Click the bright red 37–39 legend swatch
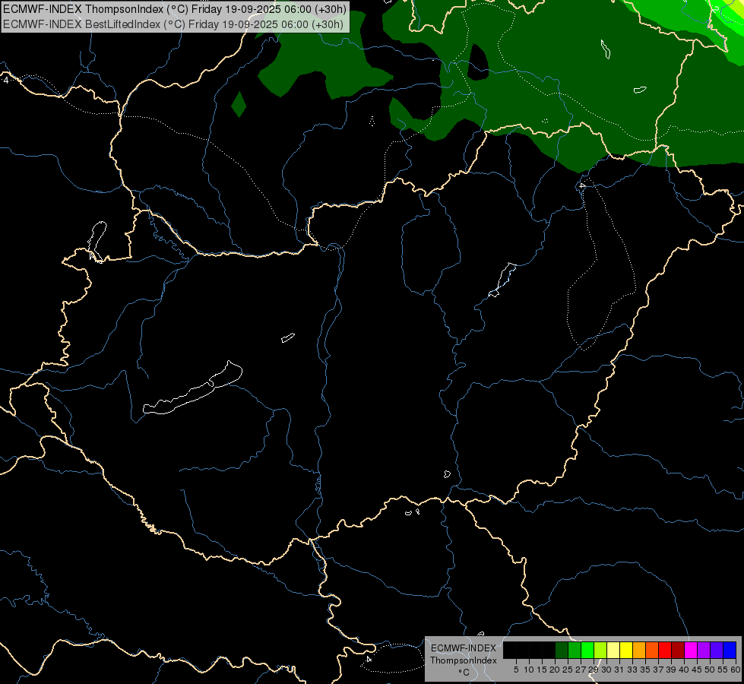The height and width of the screenshot is (684, 744). coord(665,650)
